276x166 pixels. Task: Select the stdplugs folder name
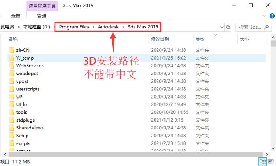[25, 120]
